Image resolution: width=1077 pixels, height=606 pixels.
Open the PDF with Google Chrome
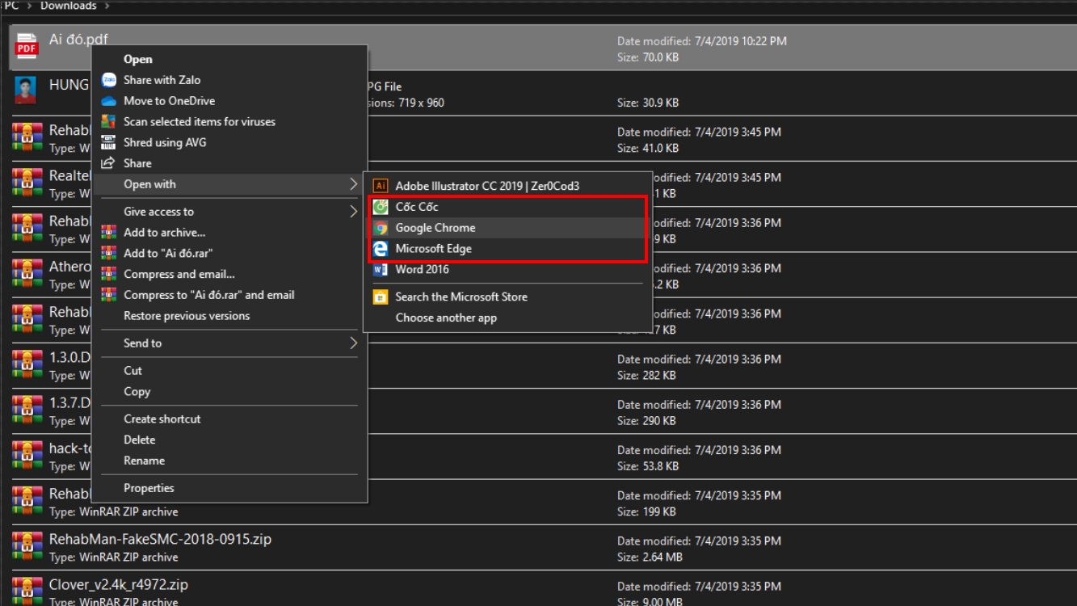[508, 228]
